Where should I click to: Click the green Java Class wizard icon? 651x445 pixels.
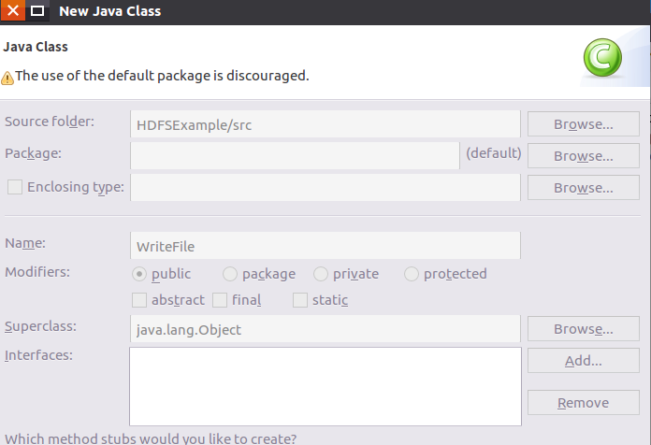601,60
